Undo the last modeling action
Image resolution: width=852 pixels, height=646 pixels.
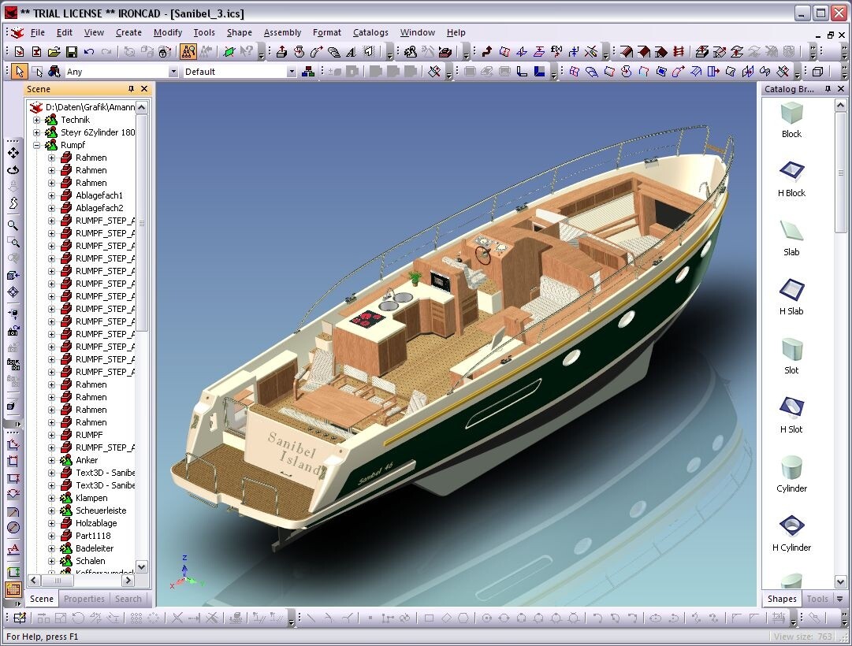[89, 50]
